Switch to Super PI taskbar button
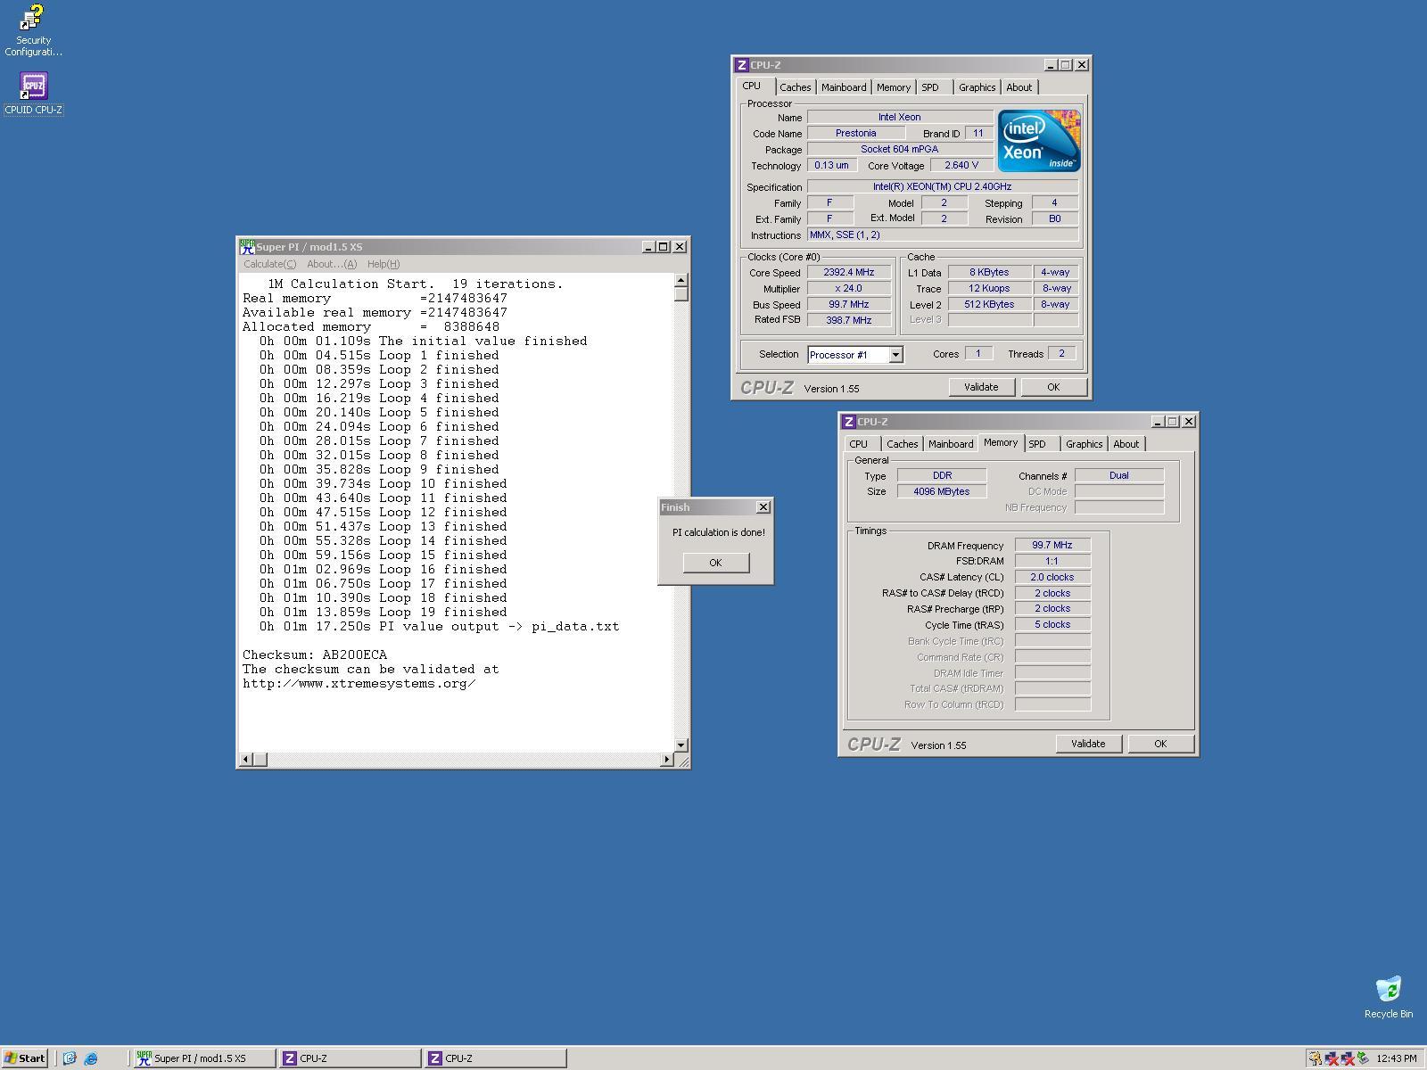 204,1058
